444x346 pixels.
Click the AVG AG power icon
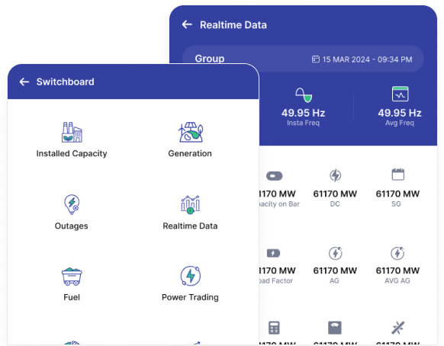pyautogui.click(x=397, y=253)
